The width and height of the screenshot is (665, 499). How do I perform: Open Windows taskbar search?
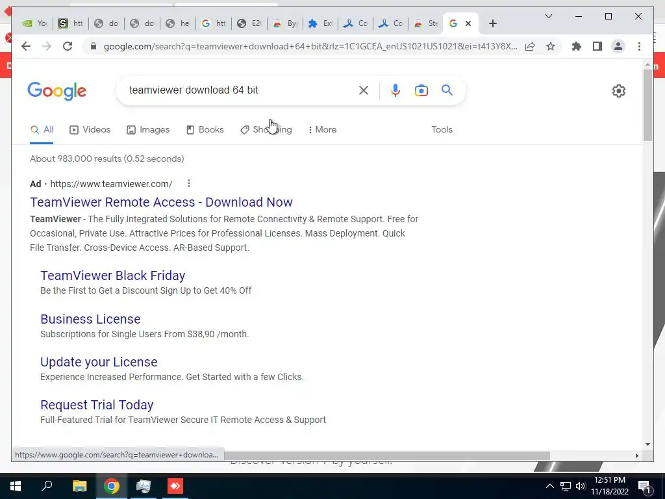[47, 486]
